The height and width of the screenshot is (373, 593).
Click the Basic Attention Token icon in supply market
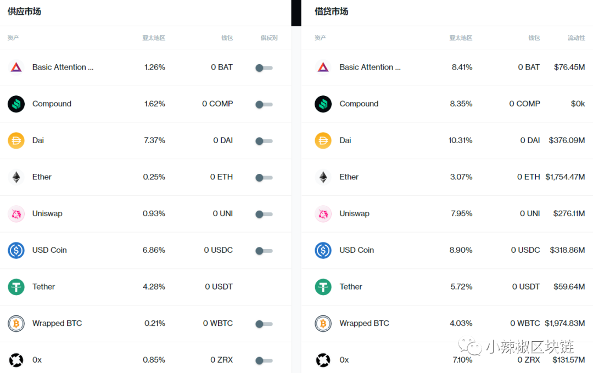click(x=16, y=67)
